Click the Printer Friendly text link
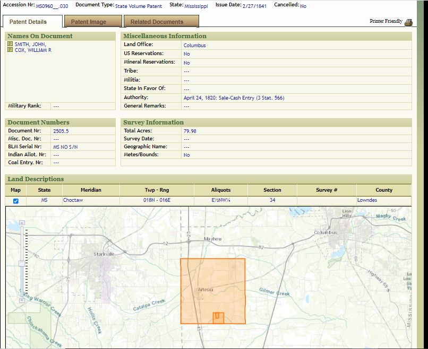428x349 pixels. click(386, 21)
